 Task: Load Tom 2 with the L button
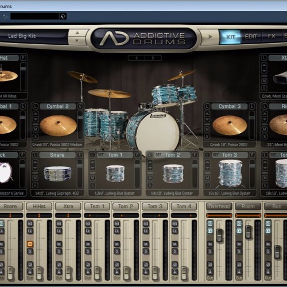click(x=150, y=155)
